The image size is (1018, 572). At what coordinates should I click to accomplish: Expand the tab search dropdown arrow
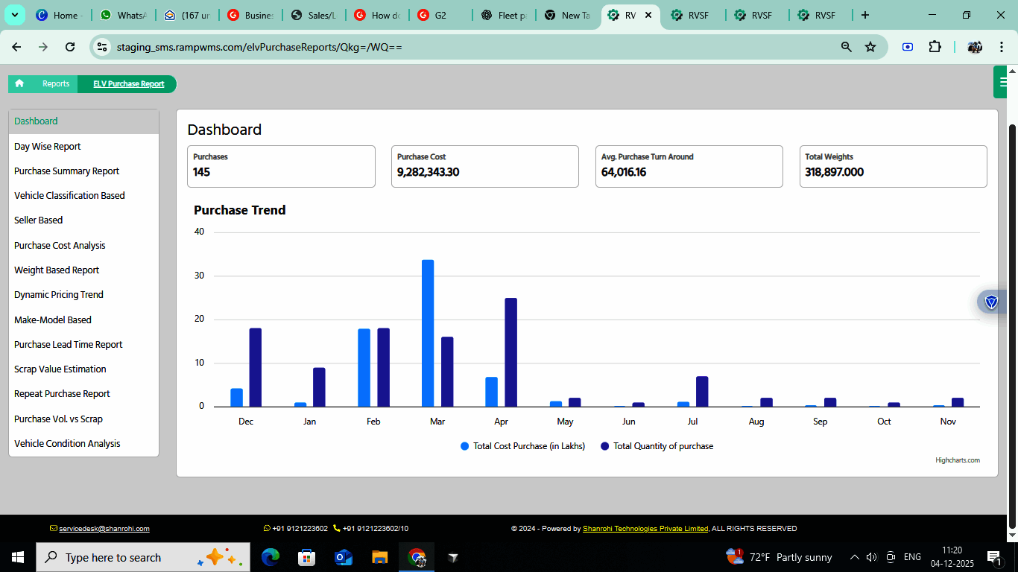(14, 15)
